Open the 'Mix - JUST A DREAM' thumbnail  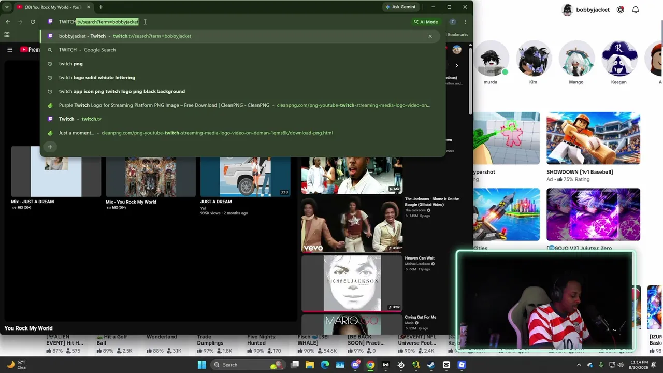coord(56,171)
